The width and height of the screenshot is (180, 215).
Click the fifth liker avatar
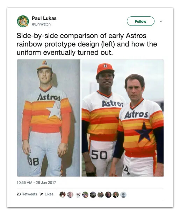[x=93, y=195]
